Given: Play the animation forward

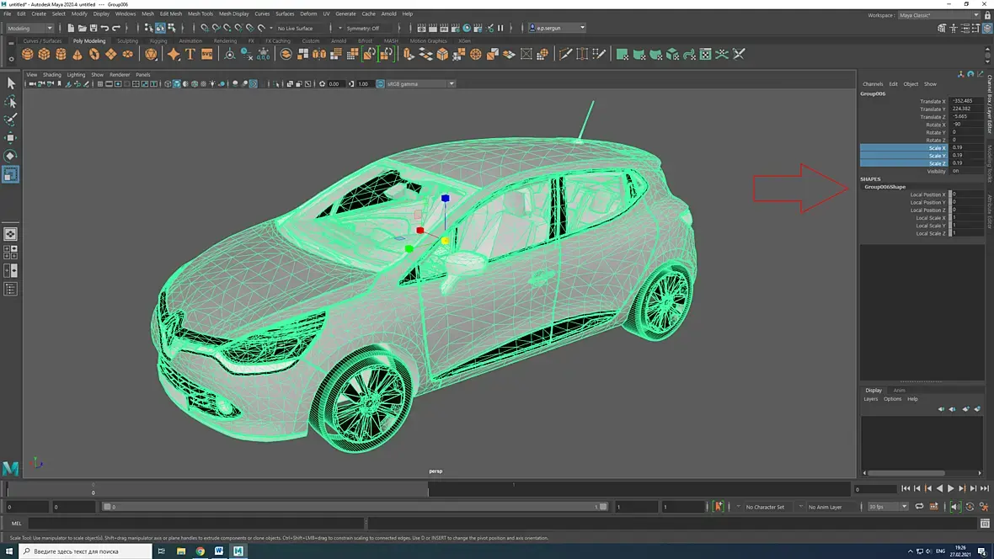Looking at the screenshot, I should [x=951, y=488].
